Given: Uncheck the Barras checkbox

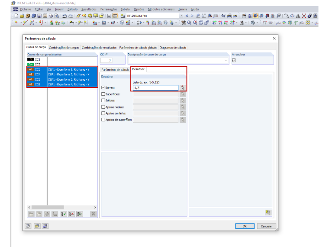Looking at the screenshot, I should click(103, 88).
